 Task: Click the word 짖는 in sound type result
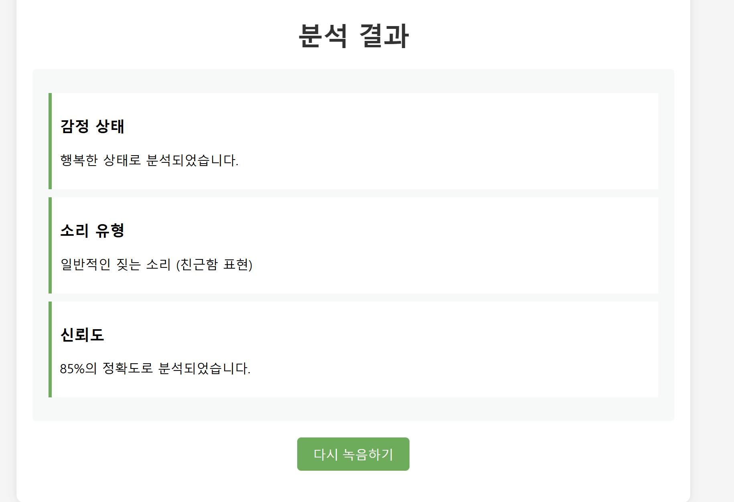coord(128,265)
